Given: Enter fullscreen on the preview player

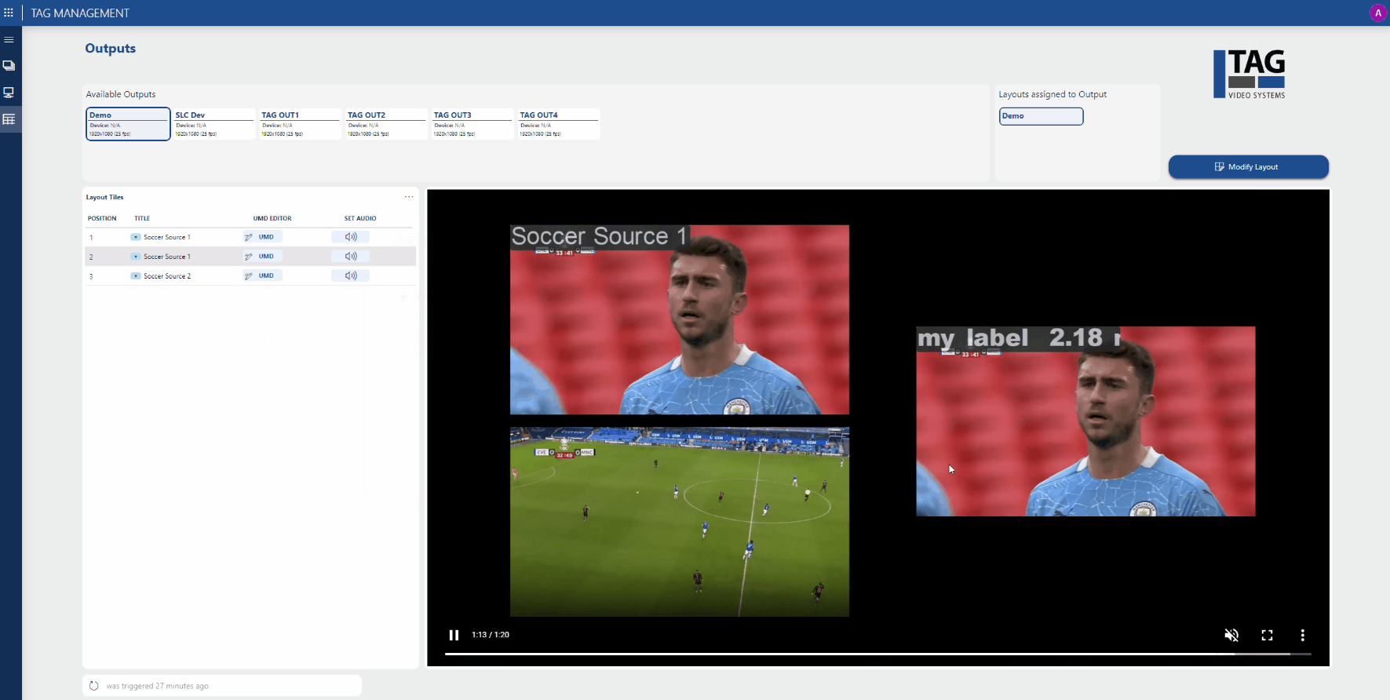Looking at the screenshot, I should coord(1267,635).
